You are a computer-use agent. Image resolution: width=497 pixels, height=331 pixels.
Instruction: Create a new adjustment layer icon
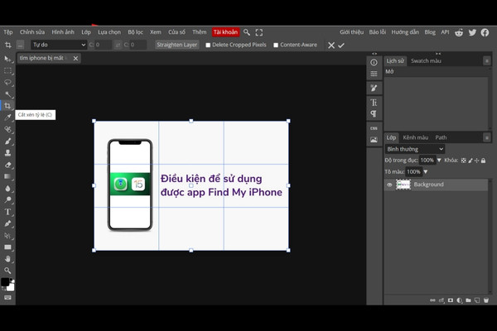point(459,300)
